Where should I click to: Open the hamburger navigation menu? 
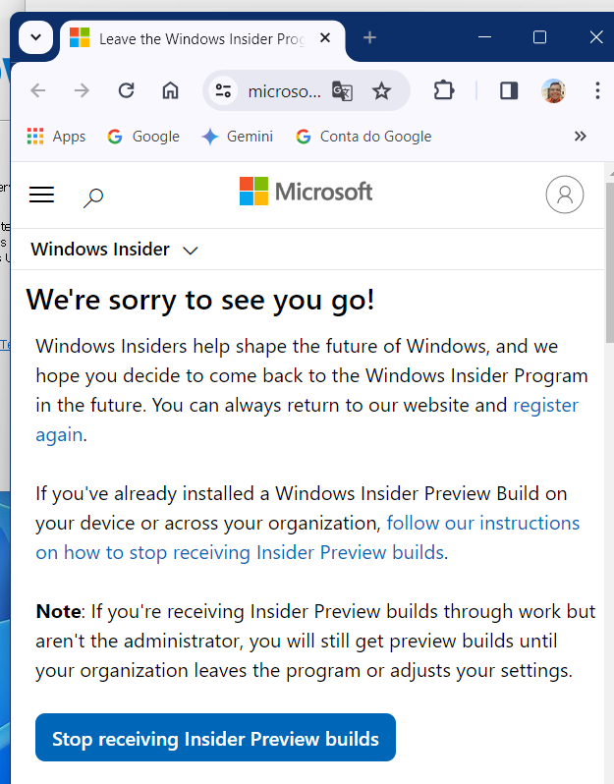tap(41, 195)
